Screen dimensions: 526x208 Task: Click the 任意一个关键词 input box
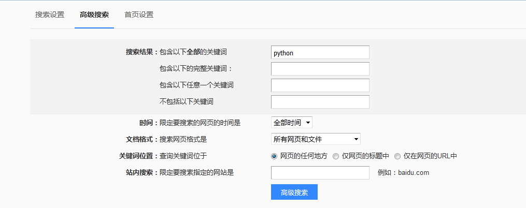click(x=320, y=85)
